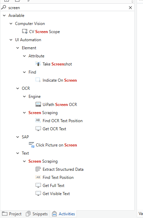Collapse the SAP group

tap(18, 137)
